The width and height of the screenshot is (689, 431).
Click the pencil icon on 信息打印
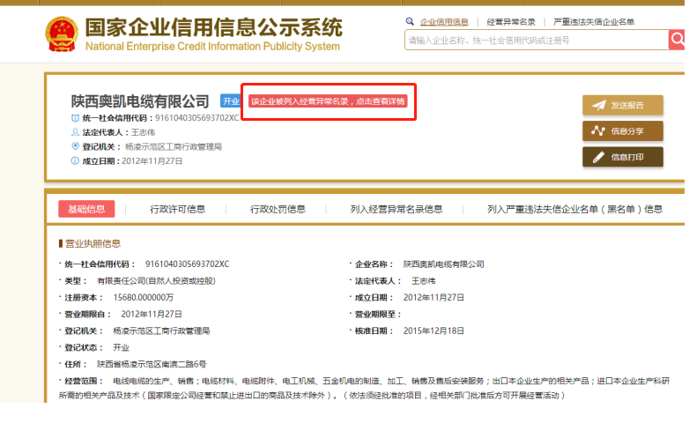click(598, 157)
